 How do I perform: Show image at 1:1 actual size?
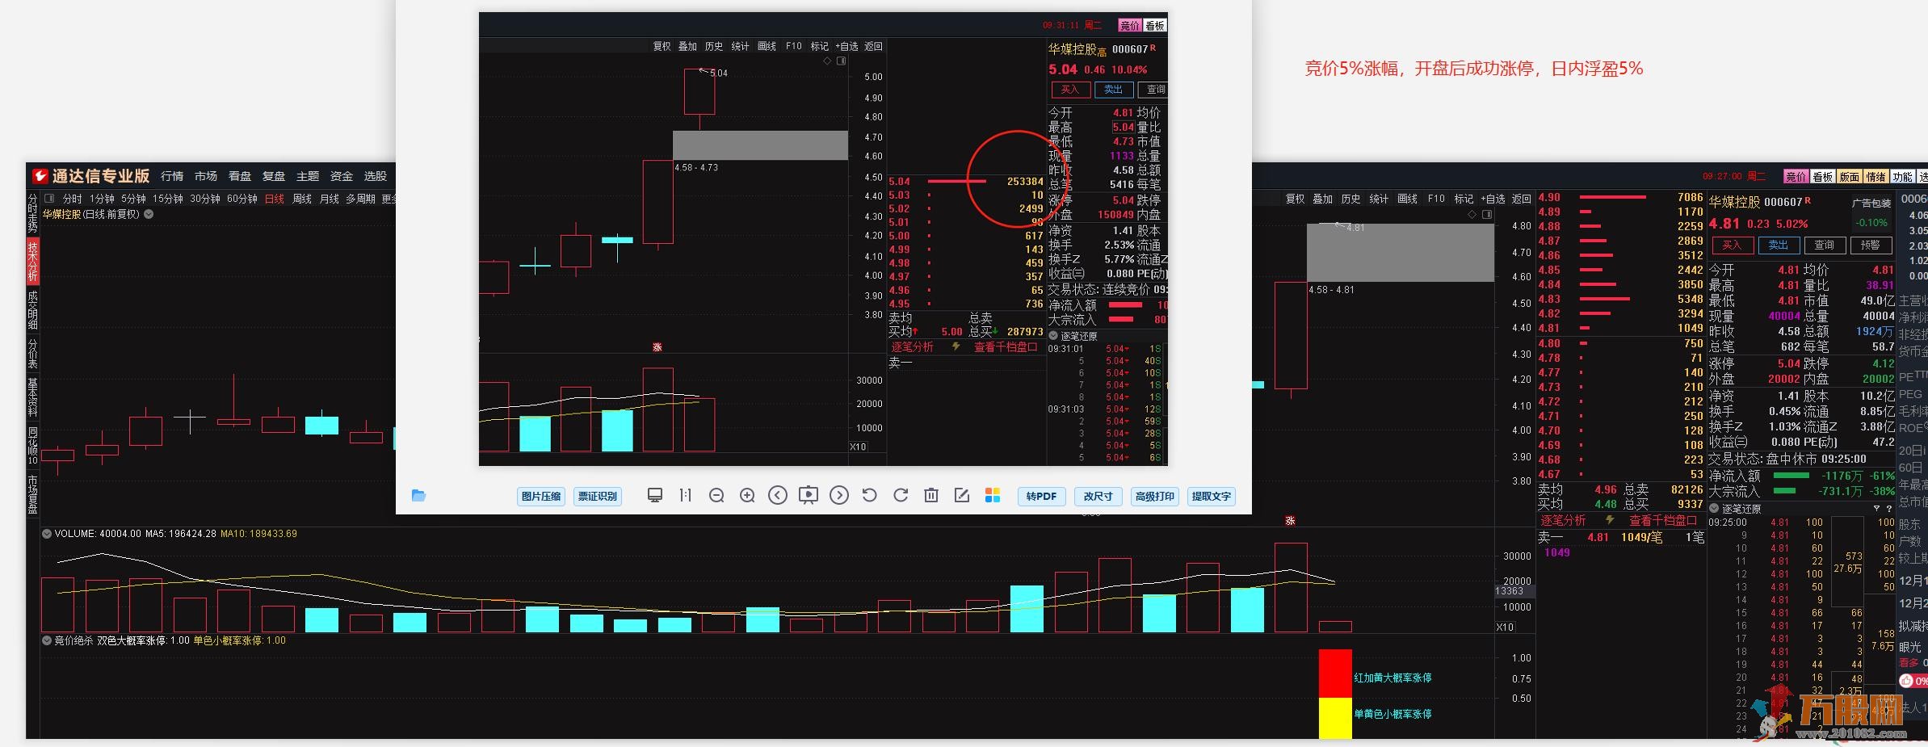click(686, 495)
